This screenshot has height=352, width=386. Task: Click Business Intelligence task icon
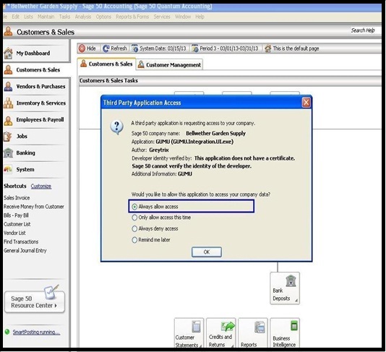coord(294,325)
